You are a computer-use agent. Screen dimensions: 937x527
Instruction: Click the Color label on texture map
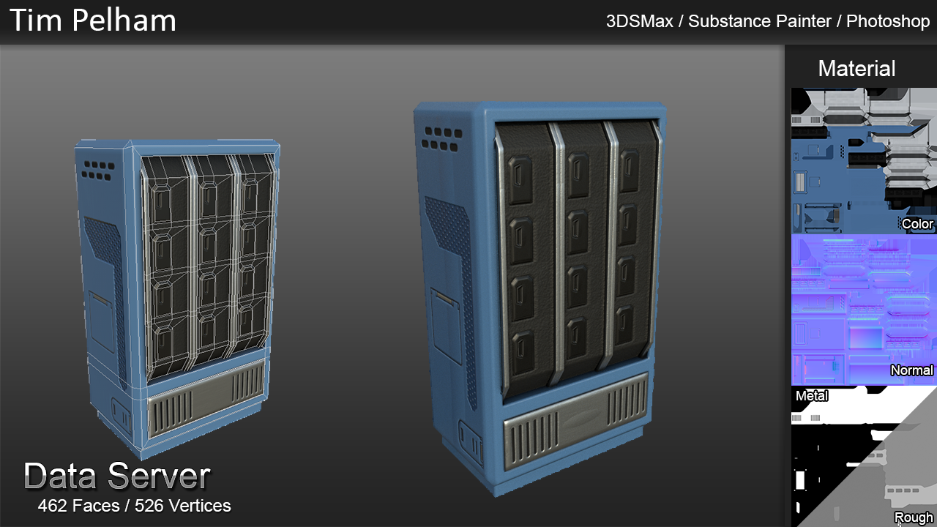tap(917, 224)
